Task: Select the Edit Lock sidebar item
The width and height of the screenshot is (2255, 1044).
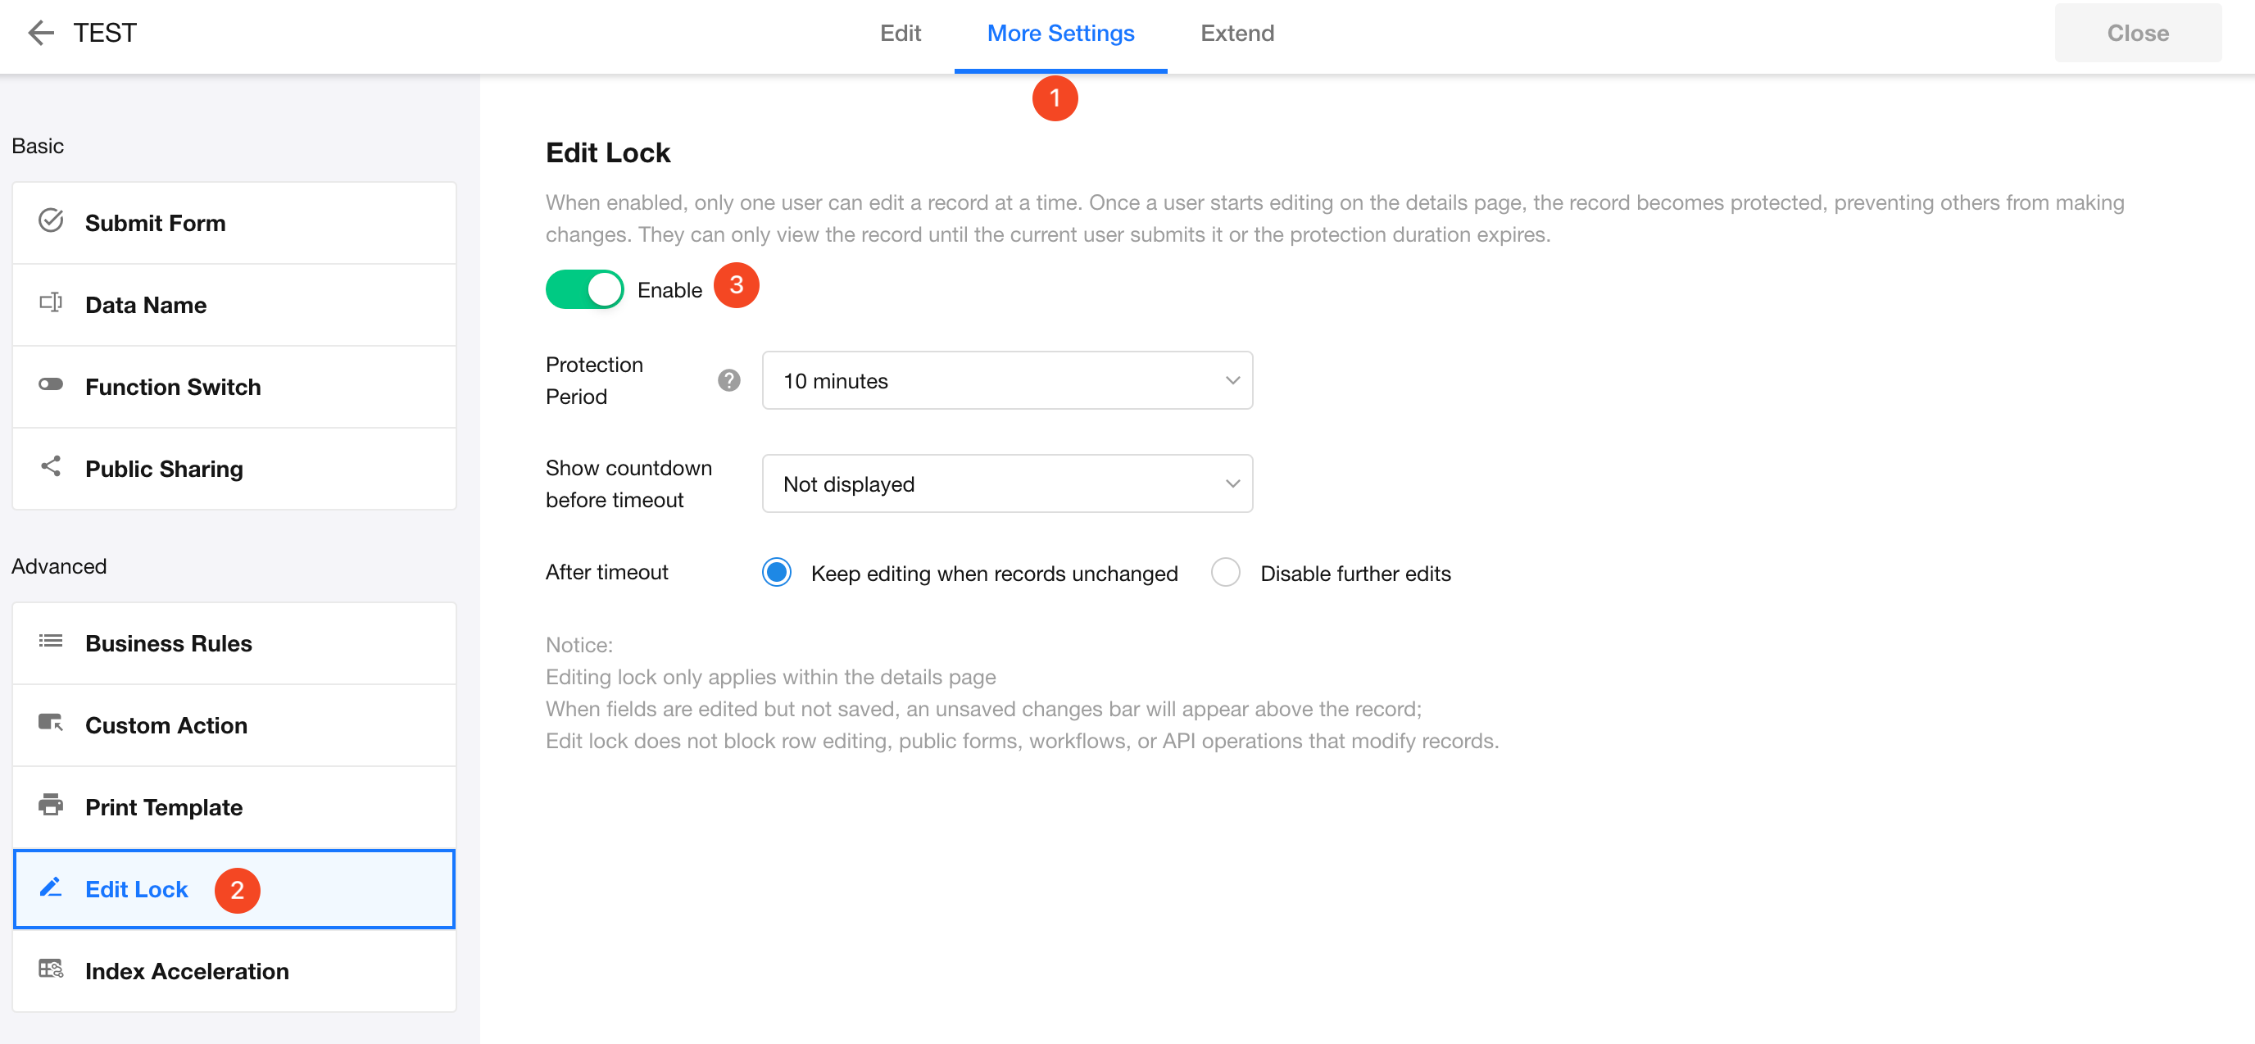Action: [137, 889]
